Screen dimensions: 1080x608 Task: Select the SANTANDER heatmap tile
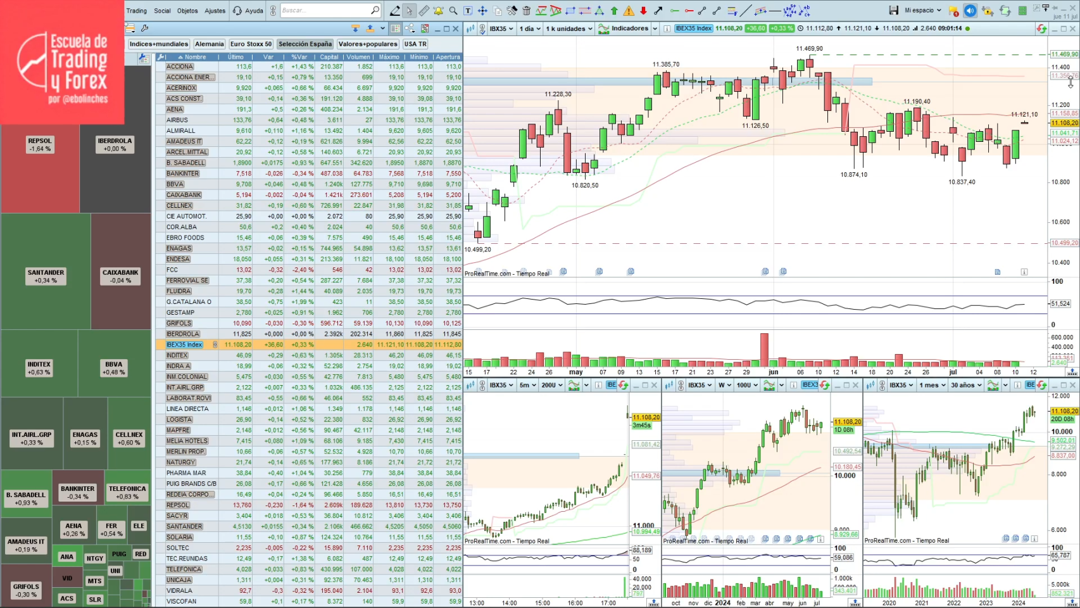click(x=46, y=271)
